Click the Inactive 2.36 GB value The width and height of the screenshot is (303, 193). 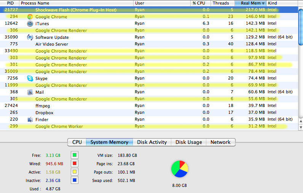coord(53,180)
